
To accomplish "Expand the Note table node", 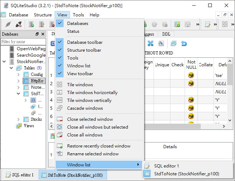I will click(19, 87).
